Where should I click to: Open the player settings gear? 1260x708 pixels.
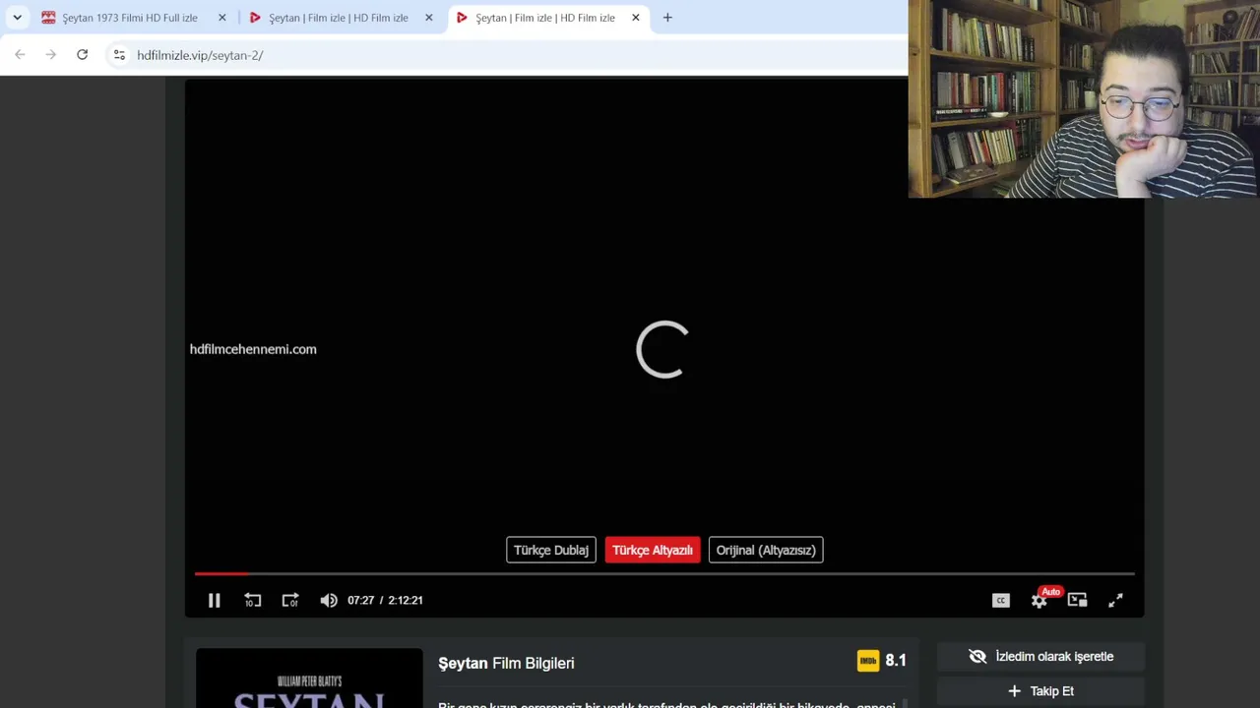pyautogui.click(x=1039, y=600)
